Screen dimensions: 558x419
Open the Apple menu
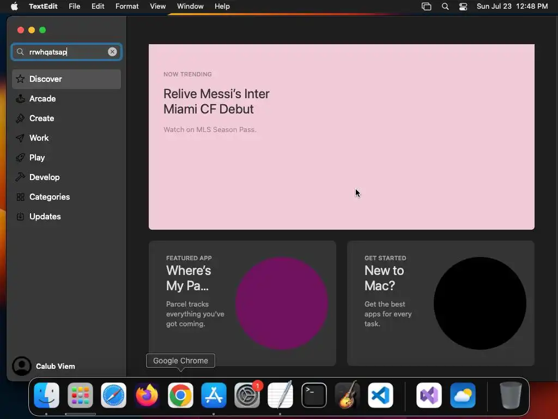[x=14, y=7]
